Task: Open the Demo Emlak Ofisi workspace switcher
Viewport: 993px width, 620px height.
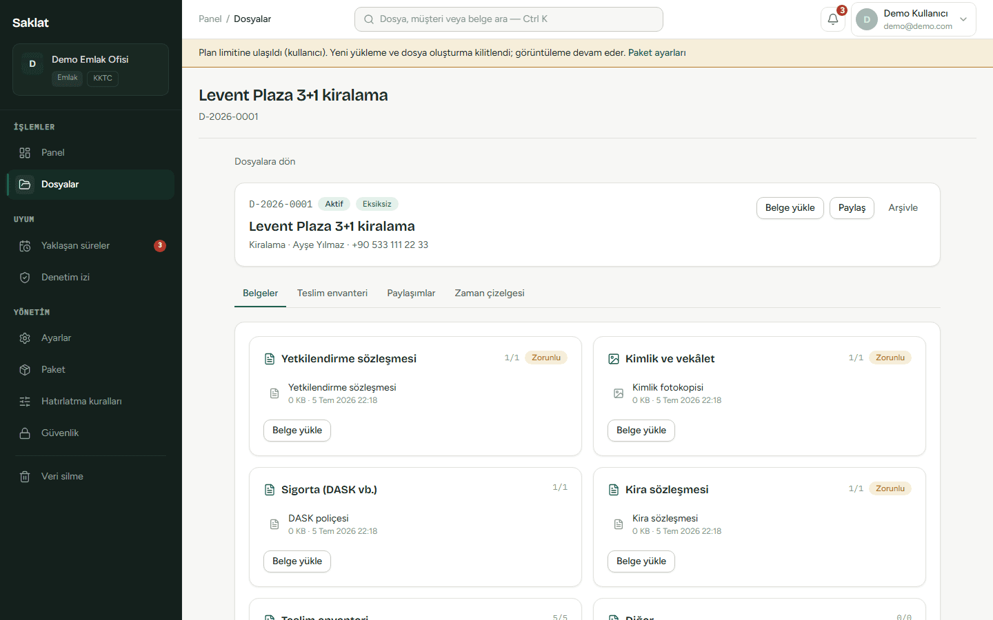Action: pyautogui.click(x=90, y=70)
